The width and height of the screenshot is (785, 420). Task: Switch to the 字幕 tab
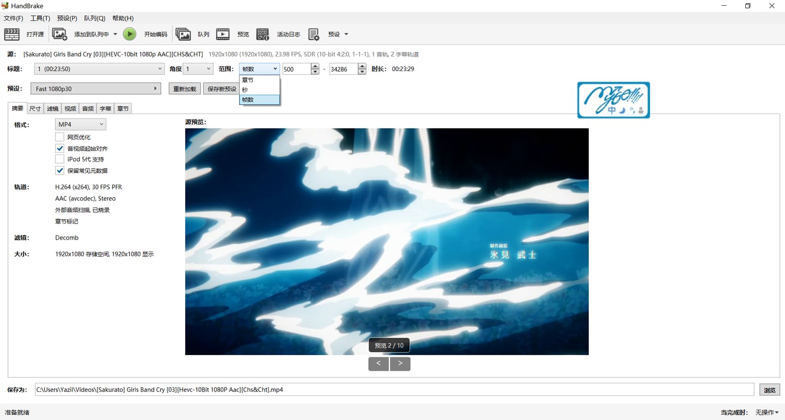click(x=105, y=109)
